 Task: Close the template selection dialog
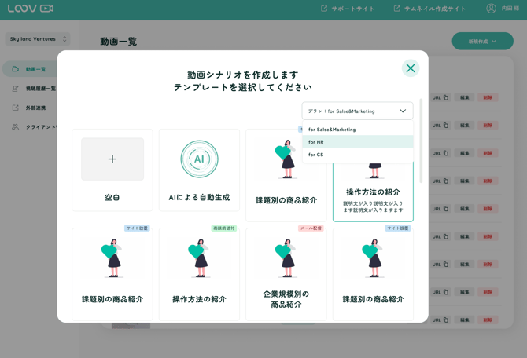tap(411, 68)
